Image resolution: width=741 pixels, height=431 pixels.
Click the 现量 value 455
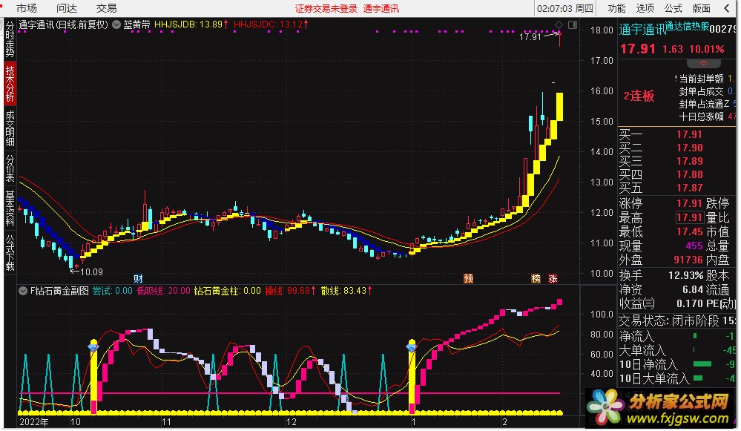pos(694,246)
